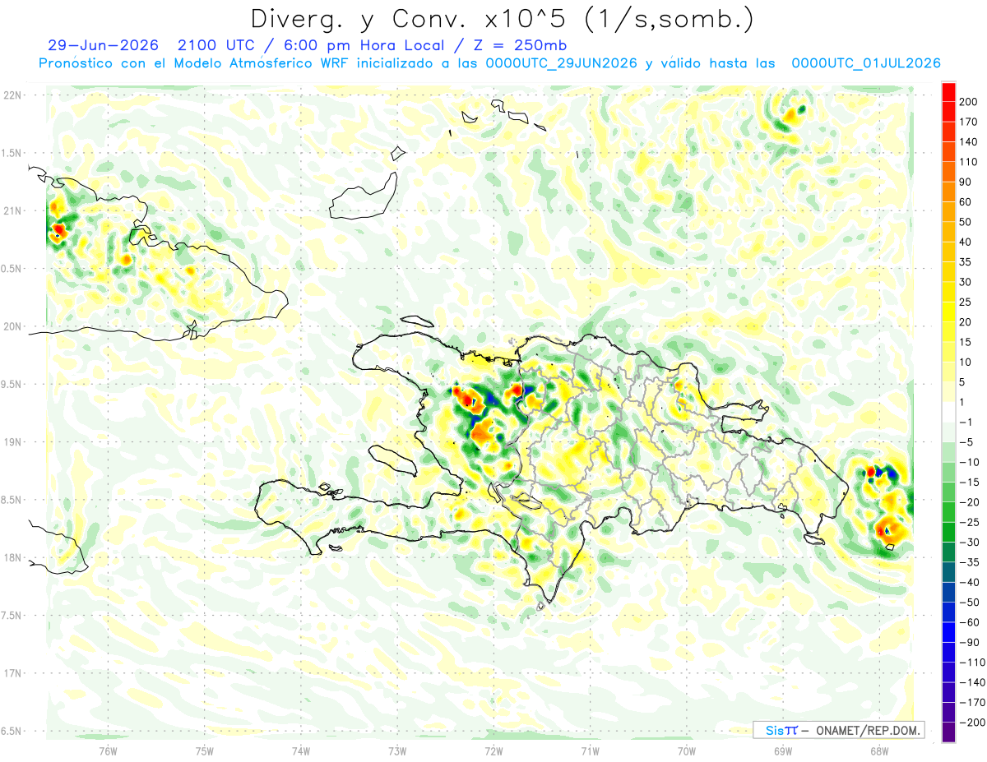Click the red swatch above the 200 label
Screen dimensions: 987x762
coord(949,90)
